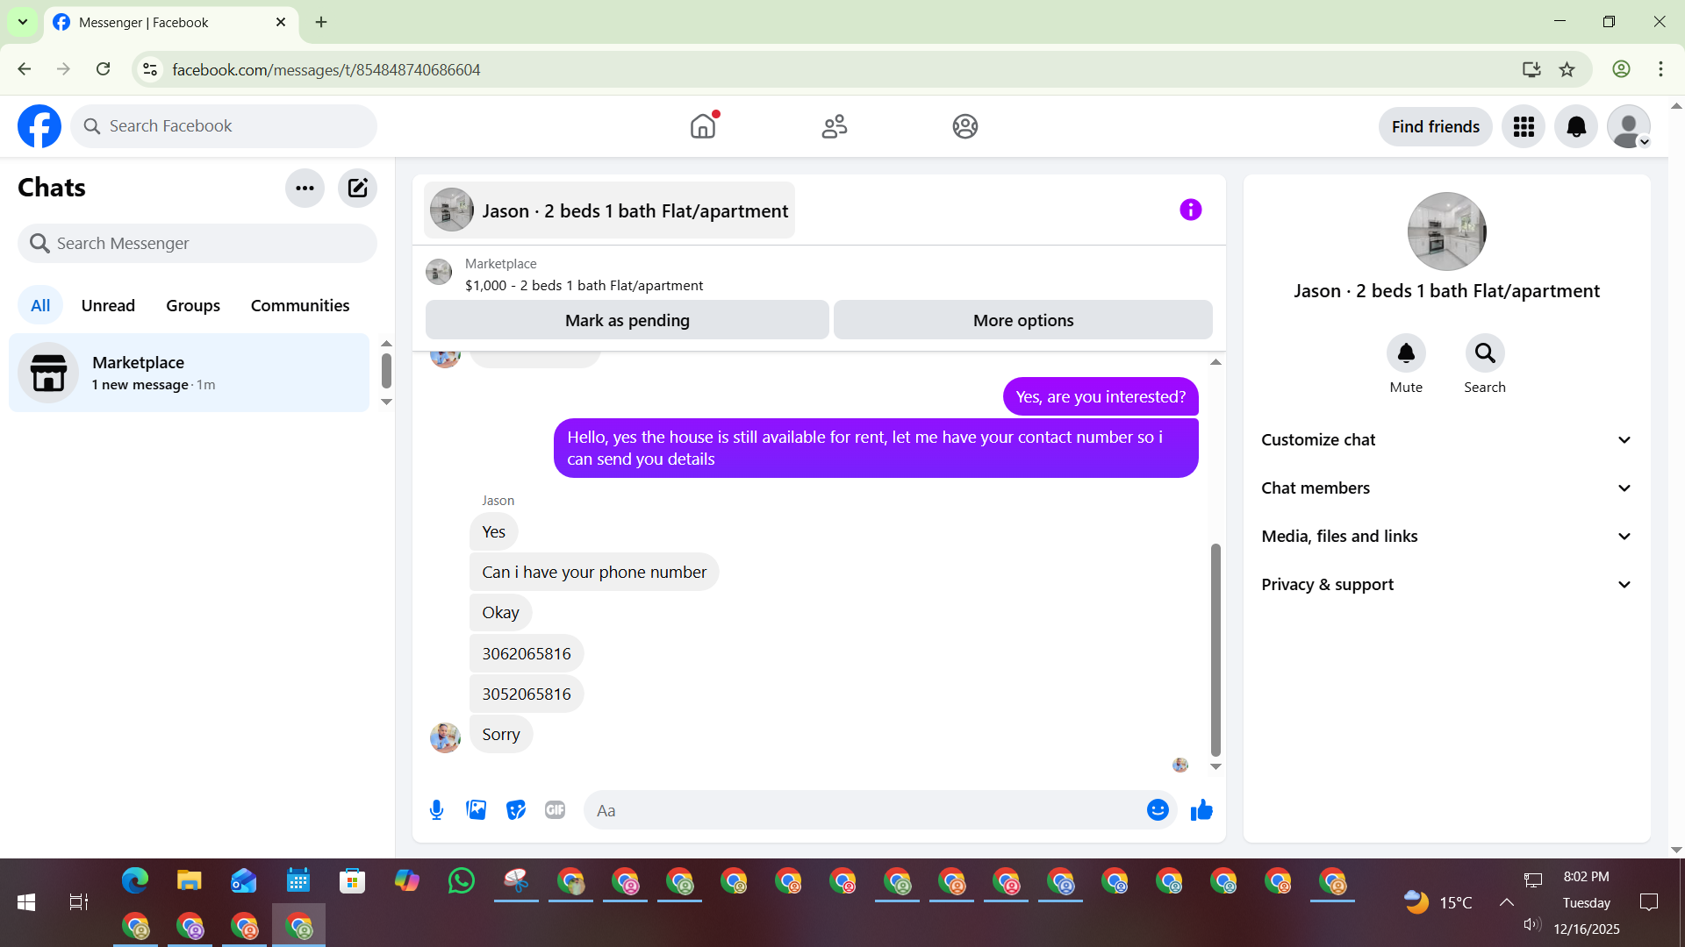Open Microsoft Edge from the taskbar
Viewport: 1685px width, 947px height.
(135, 880)
